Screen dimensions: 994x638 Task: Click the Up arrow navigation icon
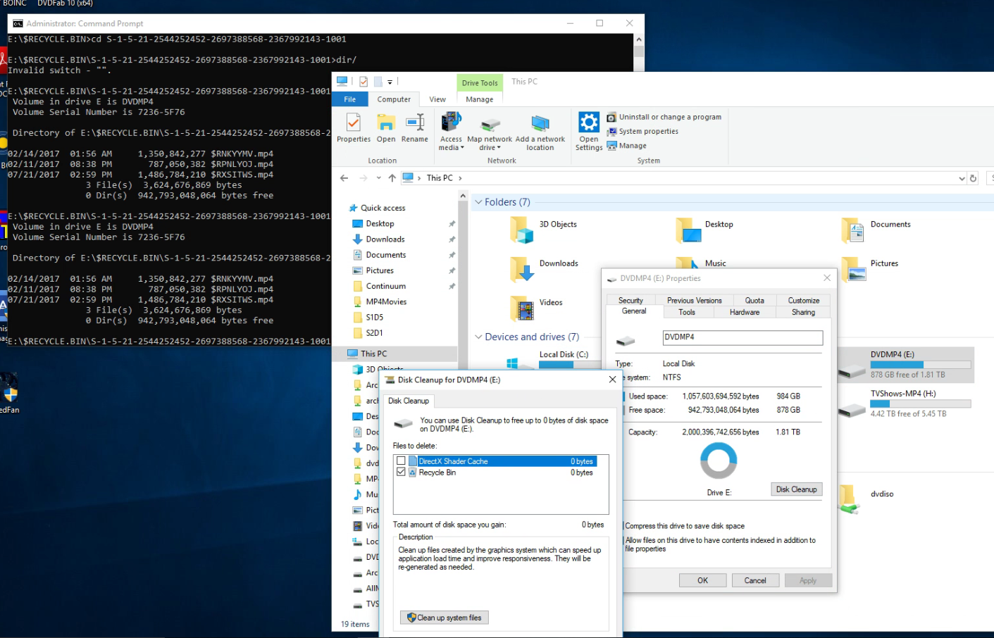pos(392,178)
